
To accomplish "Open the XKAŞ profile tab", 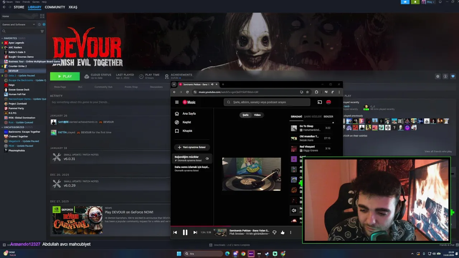I will coord(73,7).
